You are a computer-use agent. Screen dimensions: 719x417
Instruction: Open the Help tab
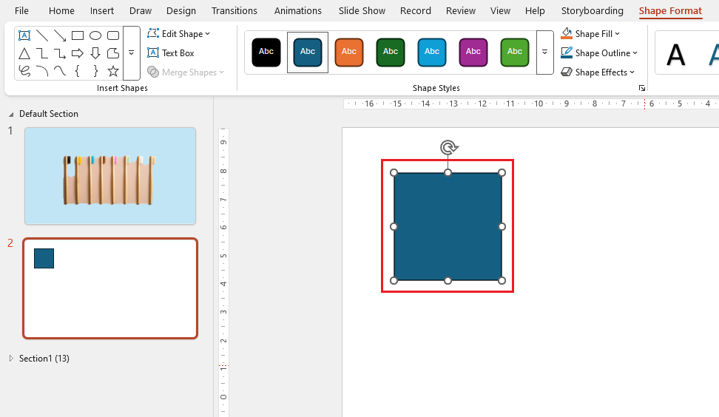[535, 10]
